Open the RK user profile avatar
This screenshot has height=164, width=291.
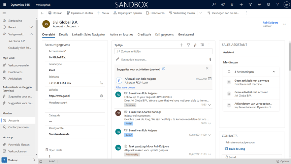(287, 4)
